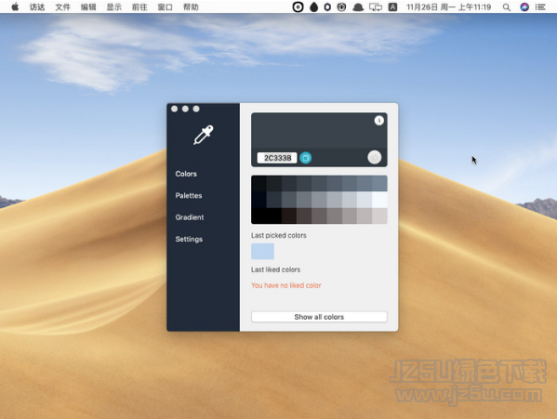Open the 前往 menu
This screenshot has height=419, width=557.
click(139, 7)
